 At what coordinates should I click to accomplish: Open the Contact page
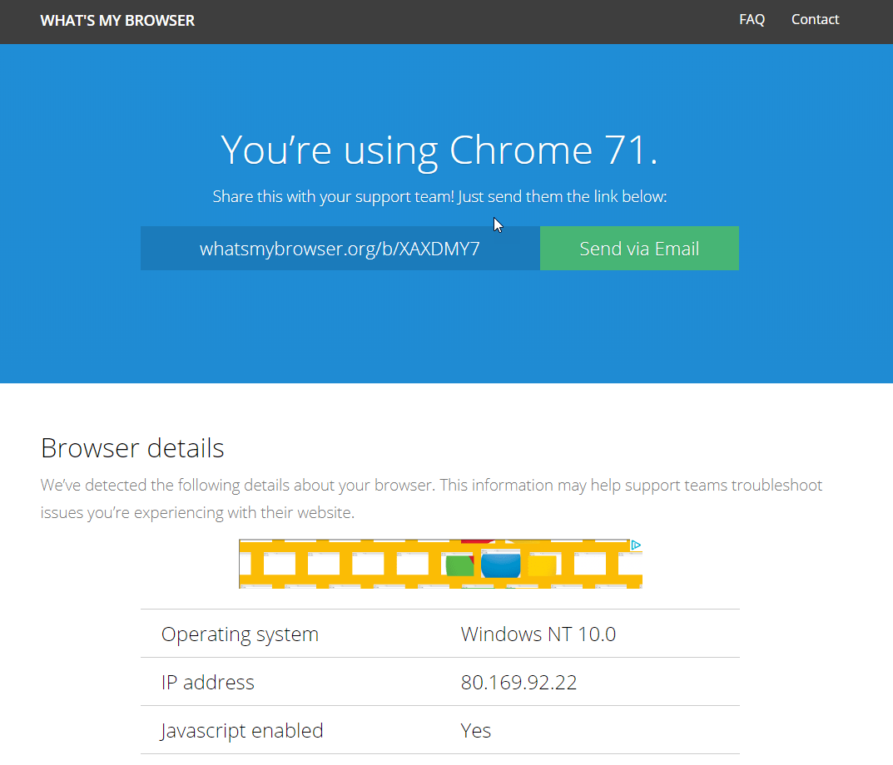click(815, 19)
